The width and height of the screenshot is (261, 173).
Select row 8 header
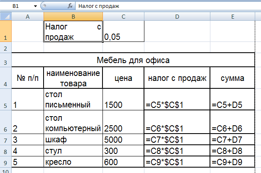6,151
